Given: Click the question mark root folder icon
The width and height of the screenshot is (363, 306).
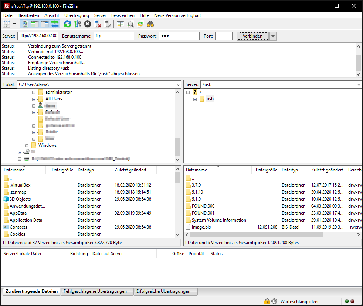Looking at the screenshot, I should (x=195, y=92).
